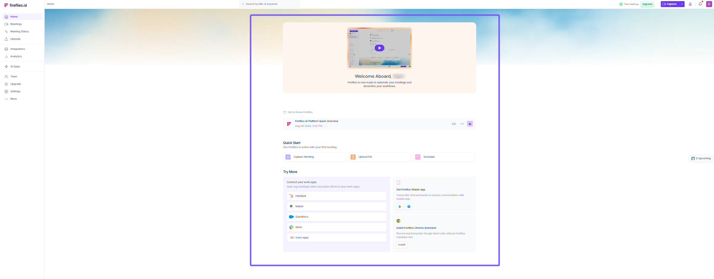Click the purple bot icon on meeting row

click(x=470, y=124)
